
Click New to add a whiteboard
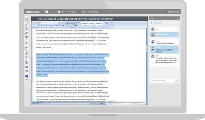(61, 12)
